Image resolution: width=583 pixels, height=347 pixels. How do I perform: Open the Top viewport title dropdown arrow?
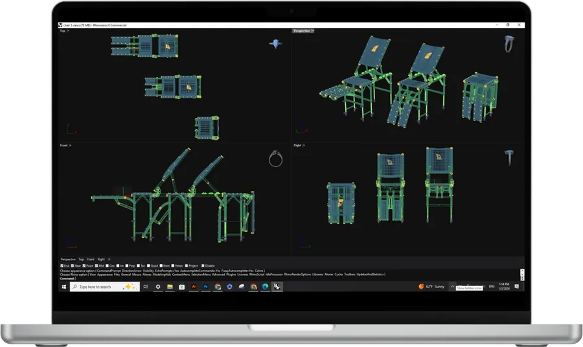coord(68,31)
